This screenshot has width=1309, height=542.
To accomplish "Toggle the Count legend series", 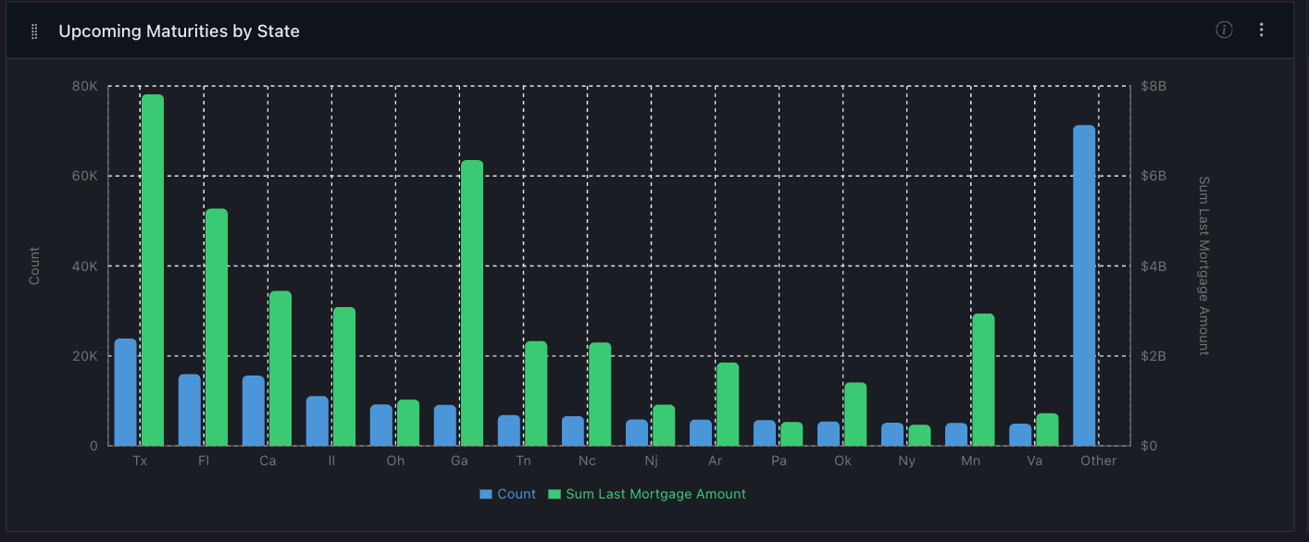I will (x=516, y=494).
